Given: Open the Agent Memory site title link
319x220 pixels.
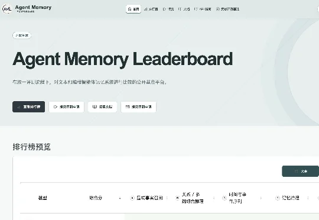Looking at the screenshot, I should [33, 8].
